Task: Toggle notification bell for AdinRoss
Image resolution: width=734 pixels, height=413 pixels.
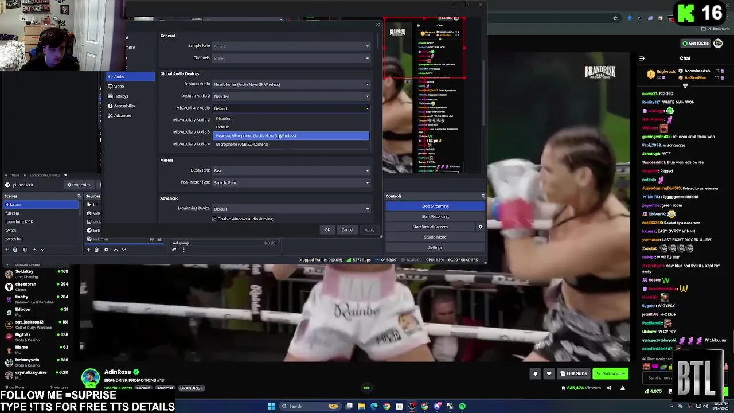Action: pyautogui.click(x=535, y=373)
